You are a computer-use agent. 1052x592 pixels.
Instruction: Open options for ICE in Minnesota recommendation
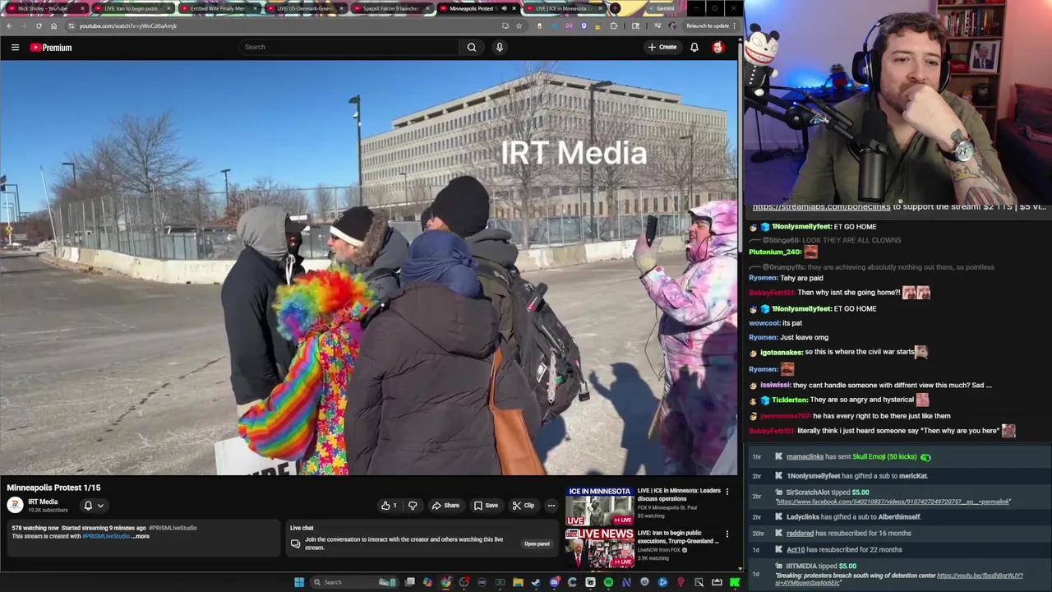click(x=727, y=492)
